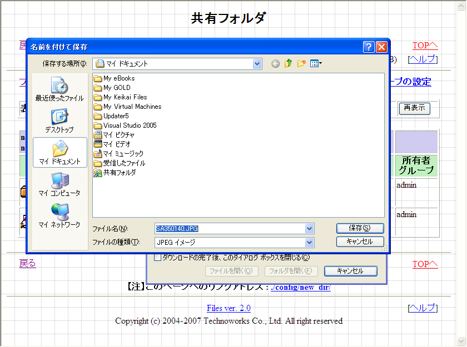
Task: Expand the Save in location dropdown
Action: (x=257, y=64)
